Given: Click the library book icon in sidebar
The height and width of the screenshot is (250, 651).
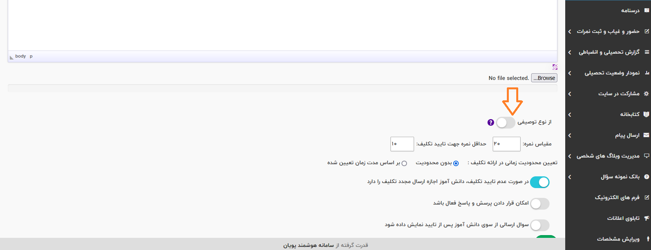Looking at the screenshot, I should (x=646, y=114).
